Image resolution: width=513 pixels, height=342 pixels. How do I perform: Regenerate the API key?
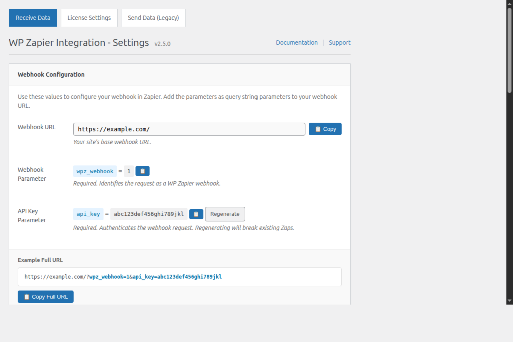225,214
